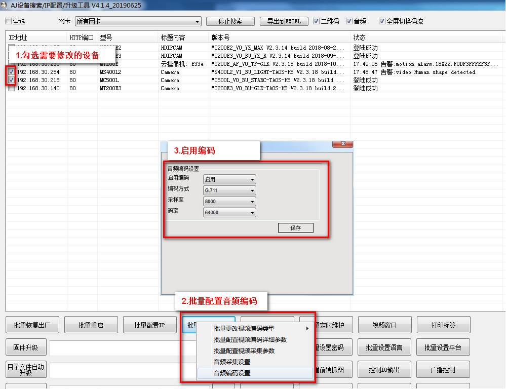Toggle the 全选 select-all checkbox

(8, 22)
